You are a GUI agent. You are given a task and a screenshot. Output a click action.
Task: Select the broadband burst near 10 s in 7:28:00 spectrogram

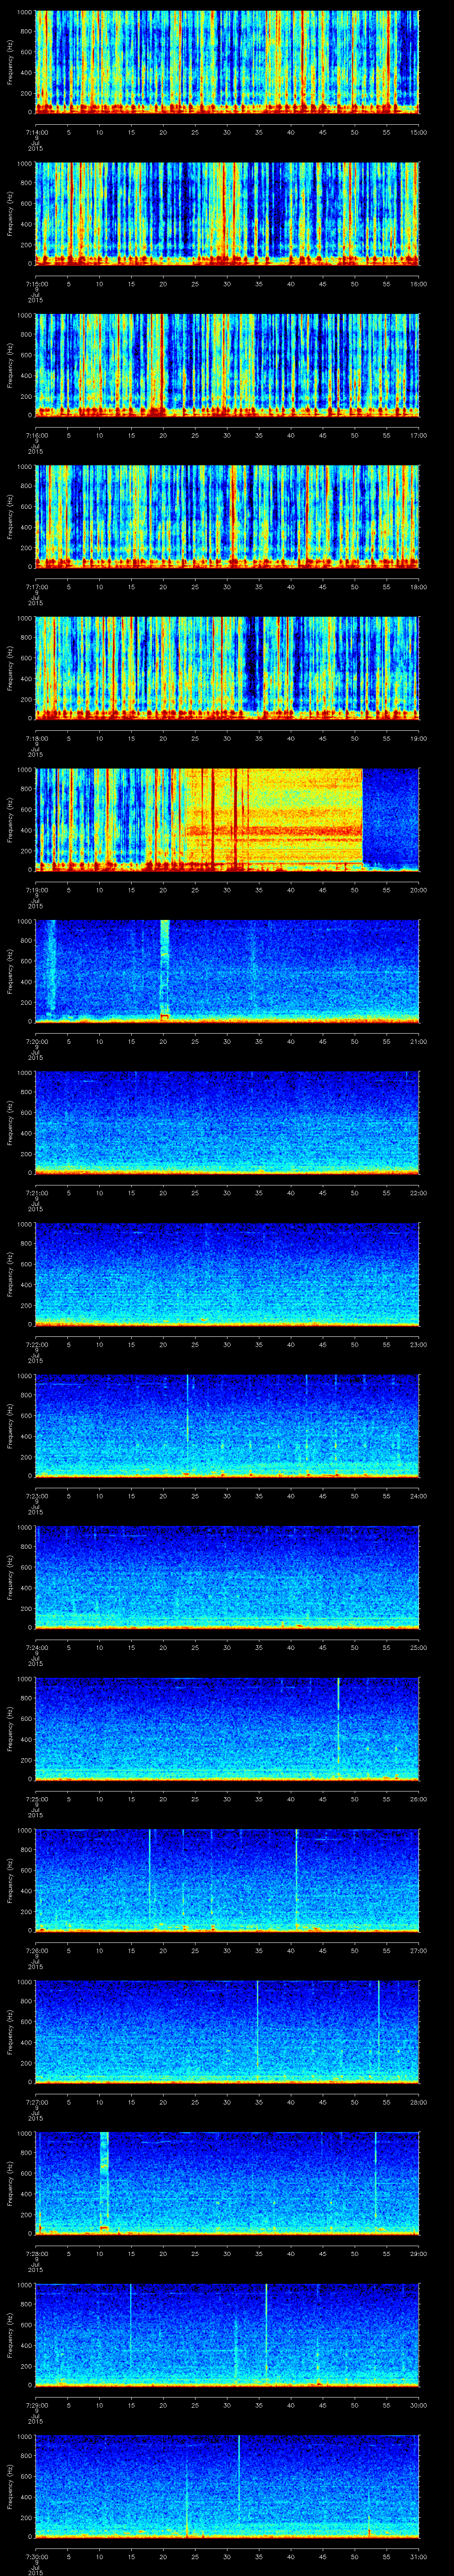(104, 2182)
